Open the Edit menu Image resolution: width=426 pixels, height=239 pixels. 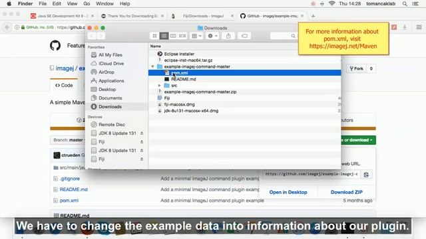click(x=57, y=4)
